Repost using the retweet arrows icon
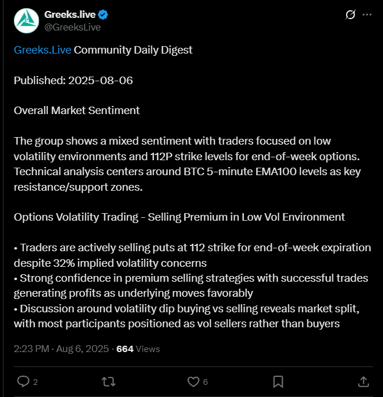 pyautogui.click(x=108, y=382)
